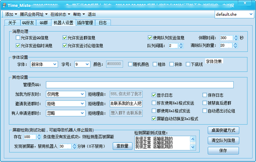
Task: Enable 斜体 checkbox
Action: pos(172,64)
